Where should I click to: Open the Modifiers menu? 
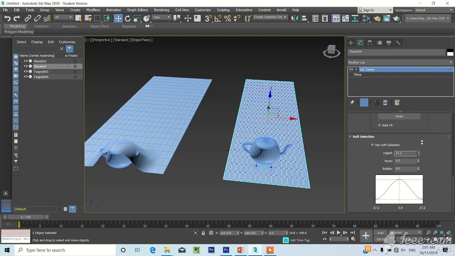click(93, 10)
